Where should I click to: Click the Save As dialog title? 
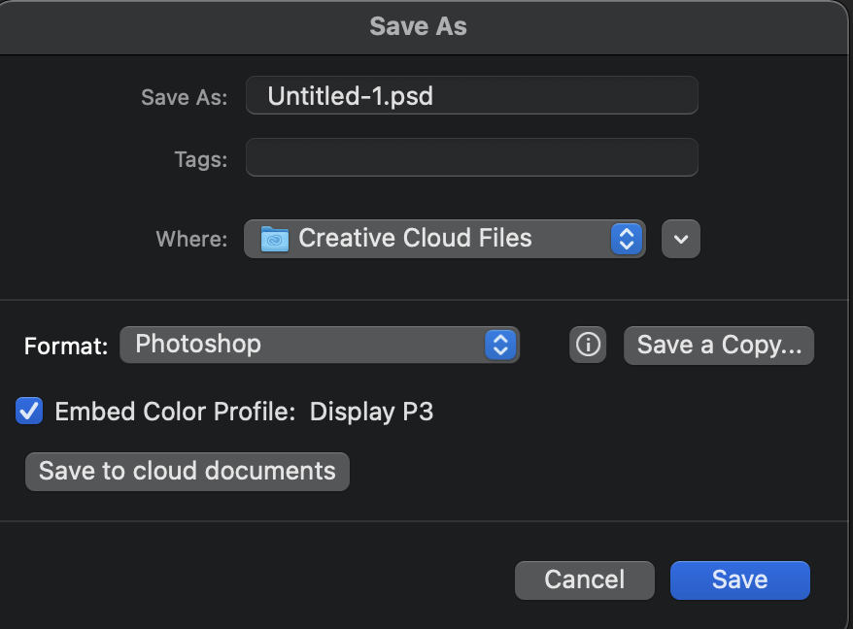click(419, 26)
